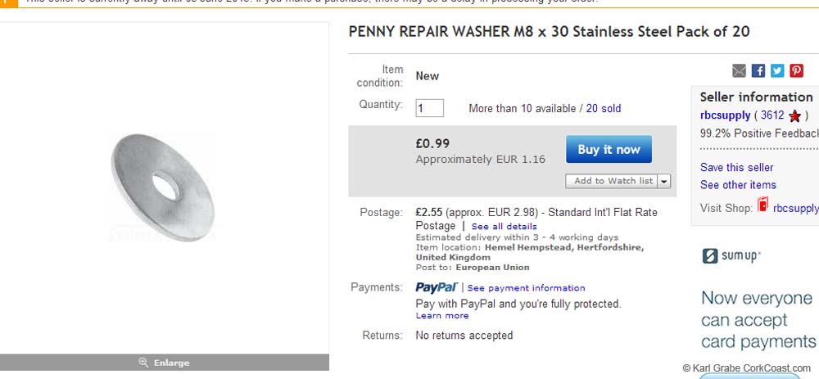Share listing via email icon
This screenshot has width=819, height=379.
coord(740,71)
